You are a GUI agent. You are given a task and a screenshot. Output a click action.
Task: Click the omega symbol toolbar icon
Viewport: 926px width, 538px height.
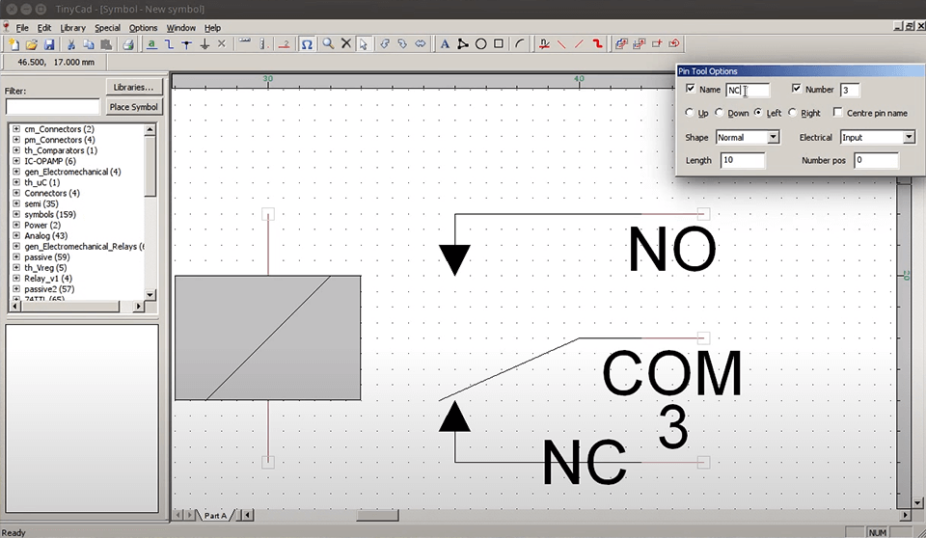[307, 44]
